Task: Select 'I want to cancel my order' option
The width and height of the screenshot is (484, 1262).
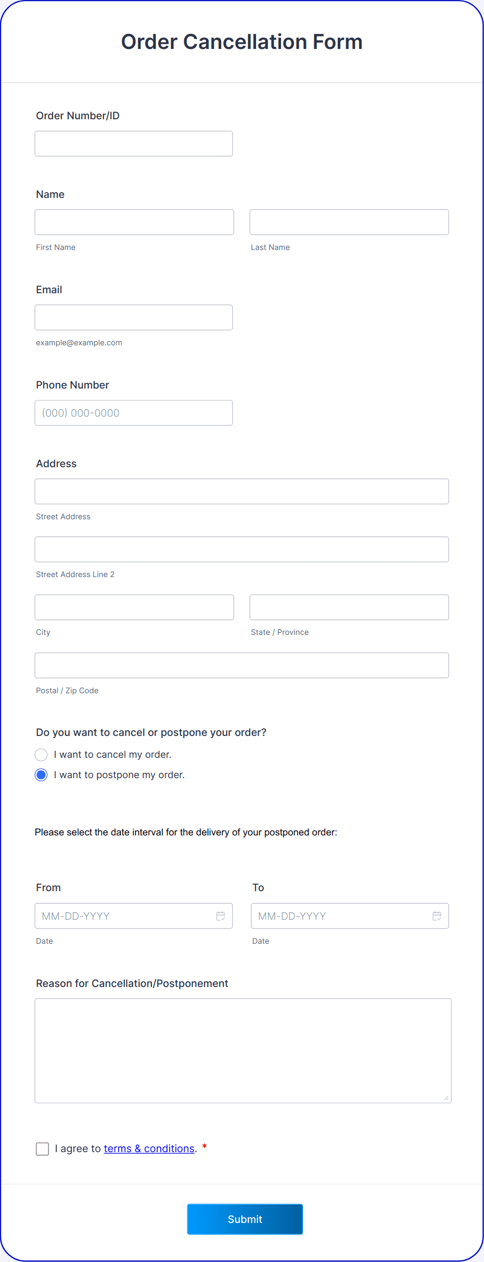Action: tap(41, 754)
